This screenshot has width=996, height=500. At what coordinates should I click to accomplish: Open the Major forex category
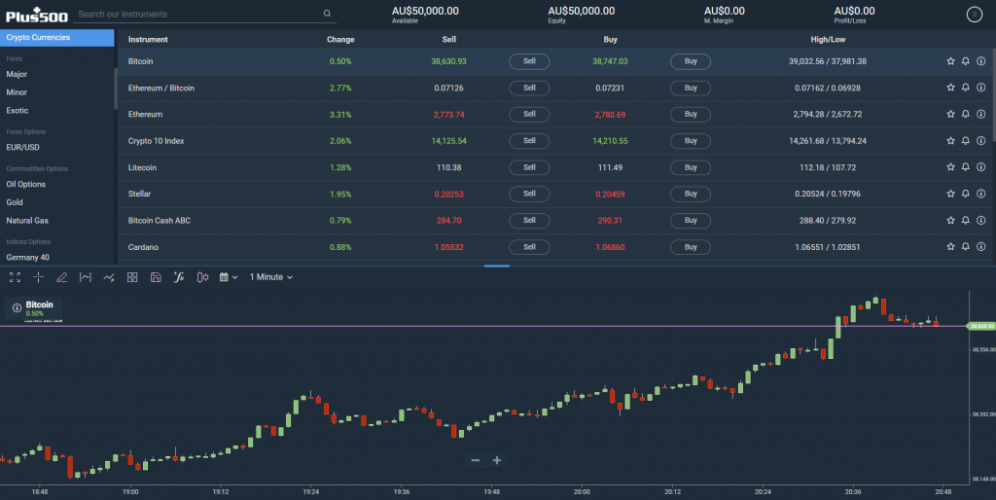point(17,74)
